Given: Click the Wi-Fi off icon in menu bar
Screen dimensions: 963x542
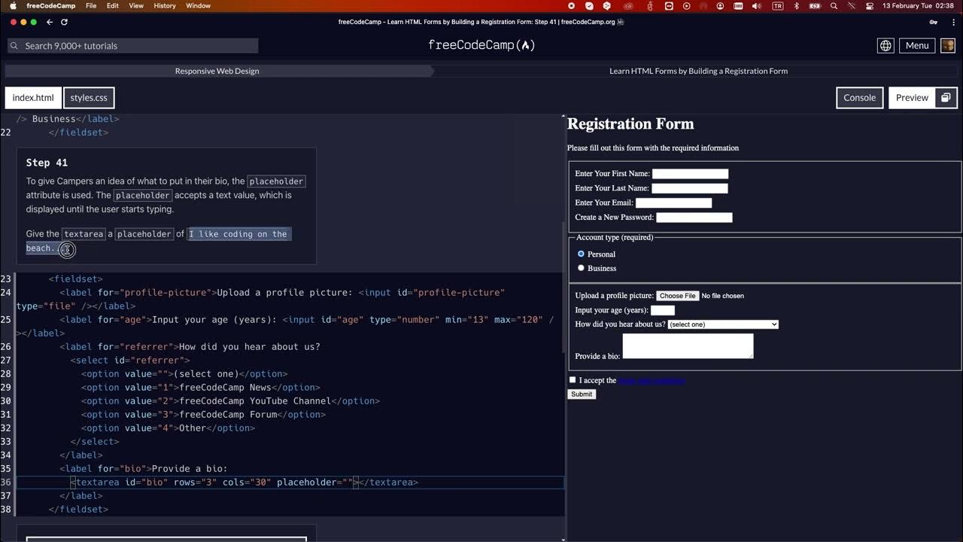Looking at the screenshot, I should coord(852,5).
